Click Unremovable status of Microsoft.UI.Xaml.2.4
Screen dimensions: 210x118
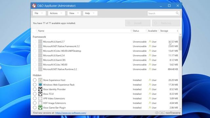tap(140, 55)
